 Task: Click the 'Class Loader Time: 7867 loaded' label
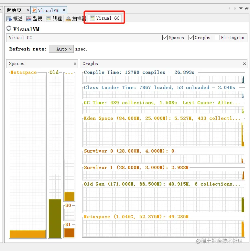tap(159, 87)
